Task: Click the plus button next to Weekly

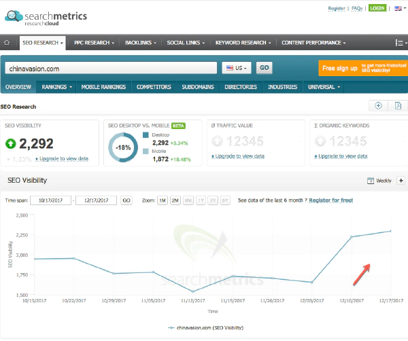Action: (401, 181)
